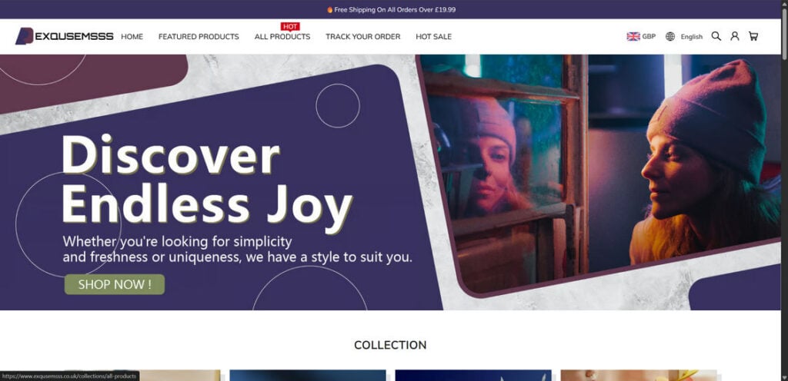Click the globe language icon
This screenshot has height=381, width=788.
click(x=670, y=36)
